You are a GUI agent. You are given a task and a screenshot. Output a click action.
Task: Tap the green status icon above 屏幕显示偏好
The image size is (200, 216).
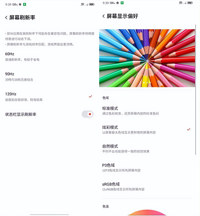pyautogui.click(x=122, y=3)
